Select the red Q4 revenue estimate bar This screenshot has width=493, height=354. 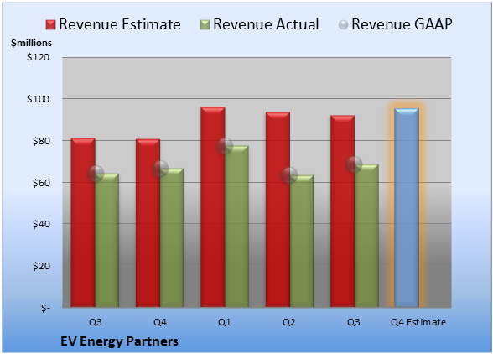(148, 223)
